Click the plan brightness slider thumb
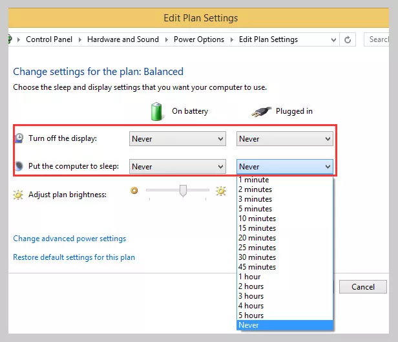 click(183, 191)
